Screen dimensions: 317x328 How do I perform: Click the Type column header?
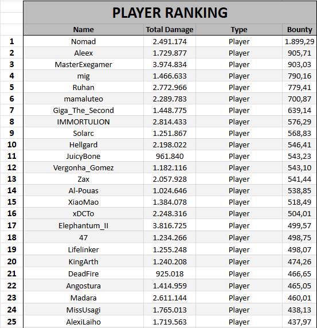point(239,29)
